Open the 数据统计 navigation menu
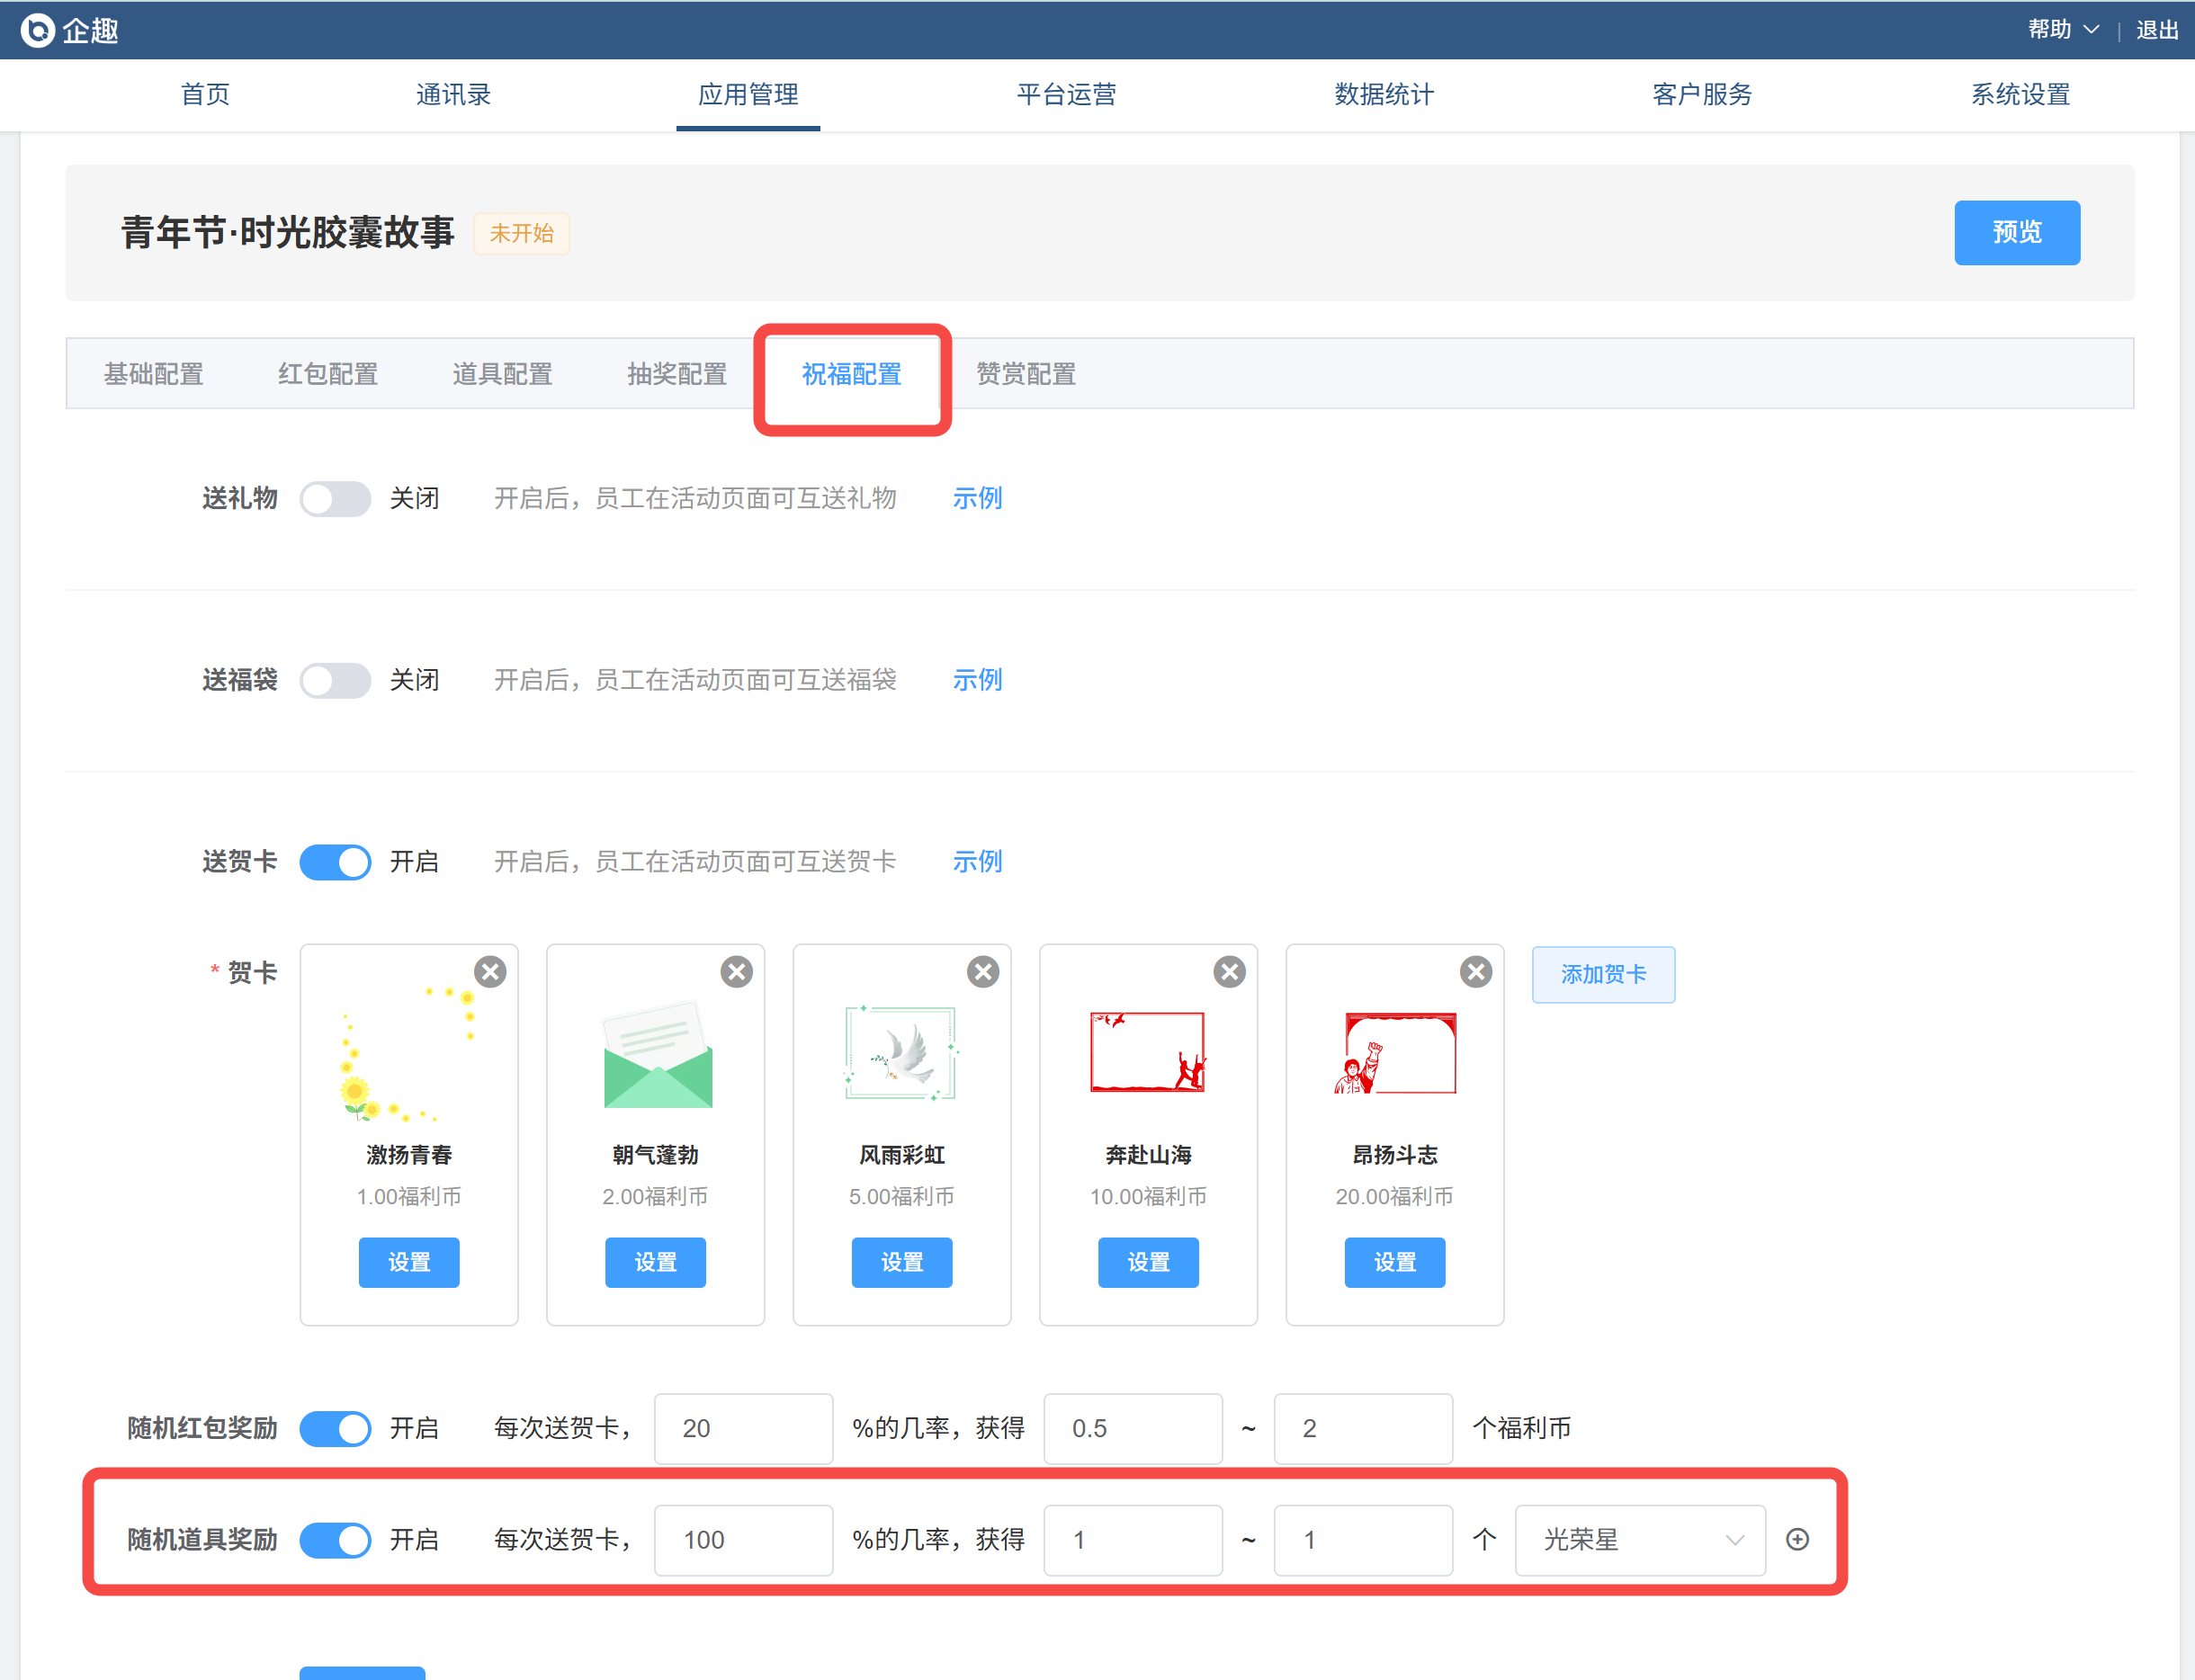The height and width of the screenshot is (1680, 2195). 1384,94
